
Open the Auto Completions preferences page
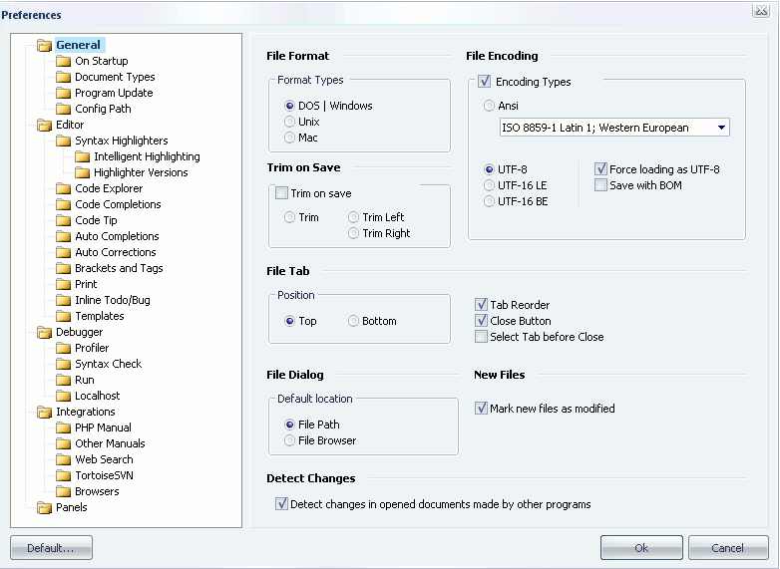pos(117,236)
